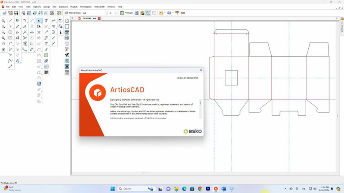The width and height of the screenshot is (344, 193).
Task: Open the File menu
Action: point(8,7)
